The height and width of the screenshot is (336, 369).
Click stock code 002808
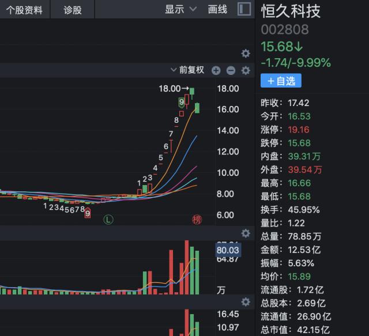285,29
